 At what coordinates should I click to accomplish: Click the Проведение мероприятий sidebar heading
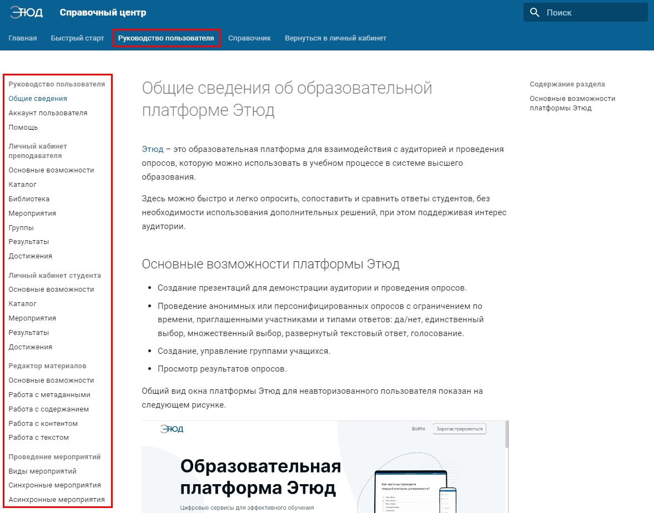pos(54,457)
